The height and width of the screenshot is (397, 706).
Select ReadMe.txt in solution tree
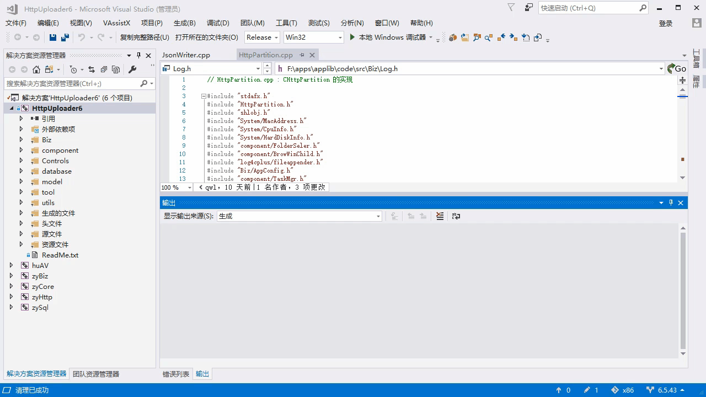60,255
